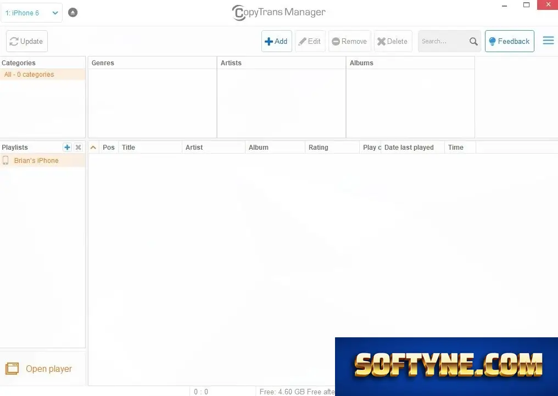Click the Delete button

393,41
